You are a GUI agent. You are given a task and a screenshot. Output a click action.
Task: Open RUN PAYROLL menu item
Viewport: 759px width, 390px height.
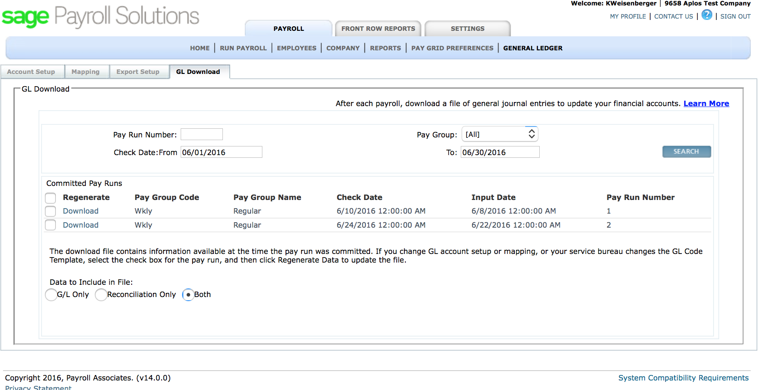[243, 48]
